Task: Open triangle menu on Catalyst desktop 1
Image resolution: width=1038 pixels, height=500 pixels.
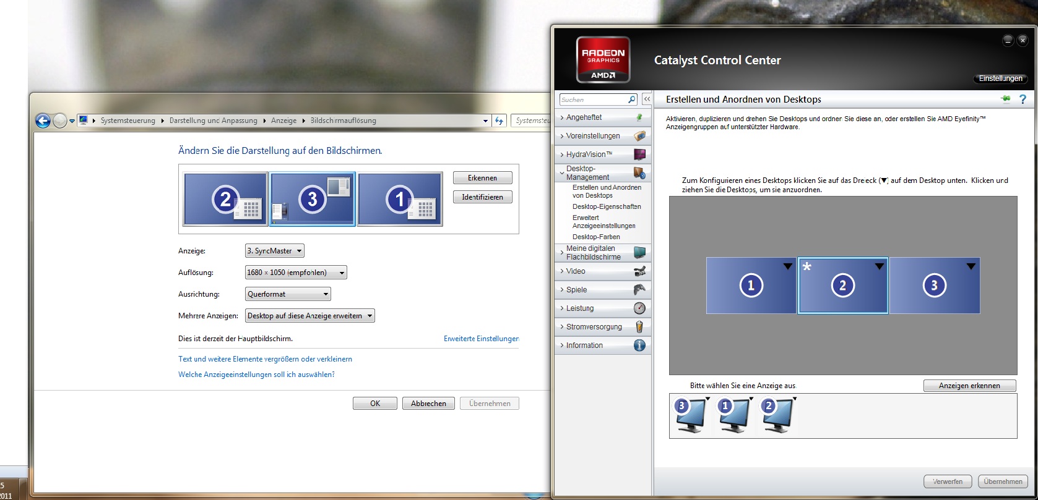Action: (x=787, y=266)
